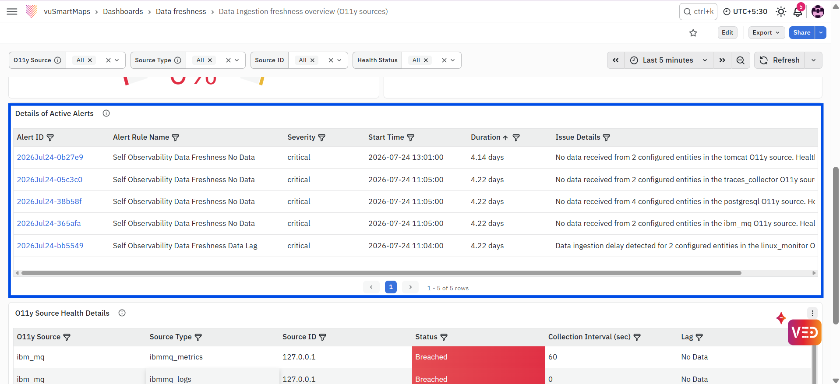Open the hamburger navigation menu
Screen dimensions: 840x384
(12, 11)
